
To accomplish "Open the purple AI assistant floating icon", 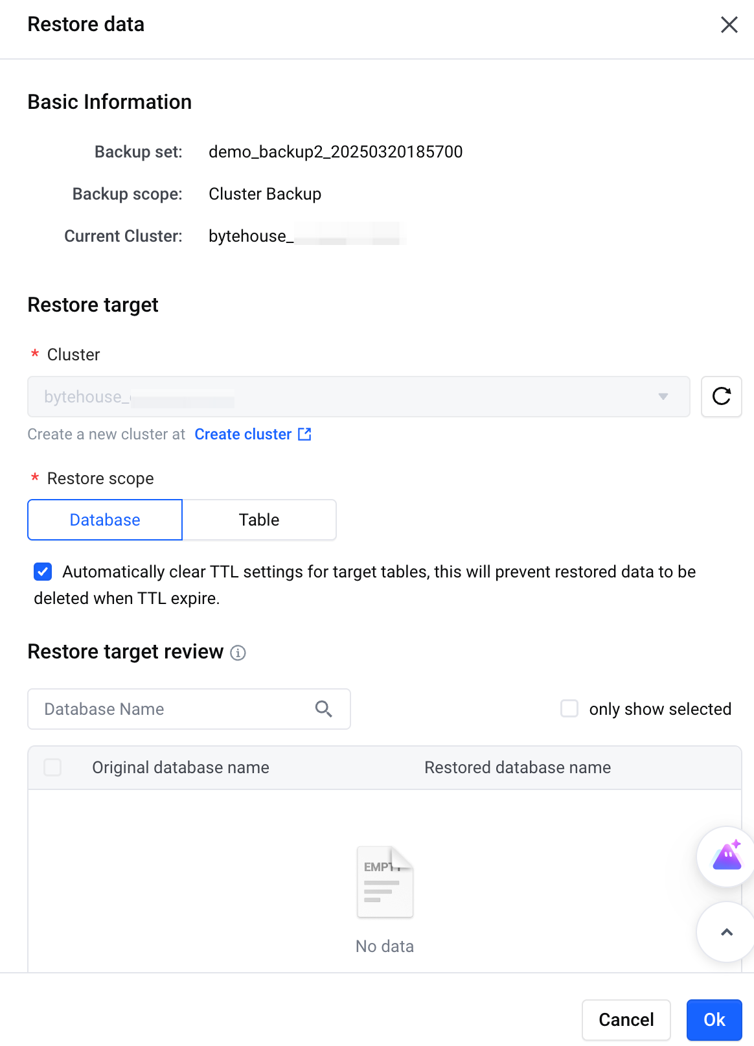I will (x=727, y=856).
